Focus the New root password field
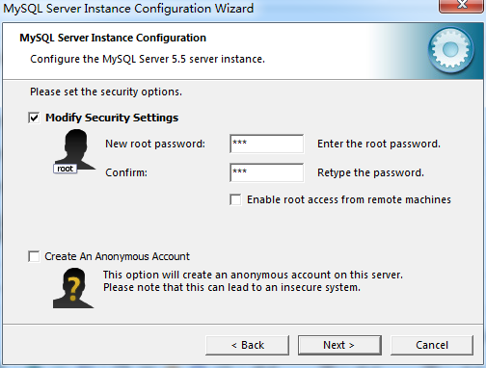Image resolution: width=486 pixels, height=368 pixels. click(267, 144)
